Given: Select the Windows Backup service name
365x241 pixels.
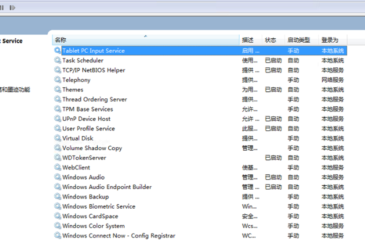Looking at the screenshot, I should pos(85,197).
